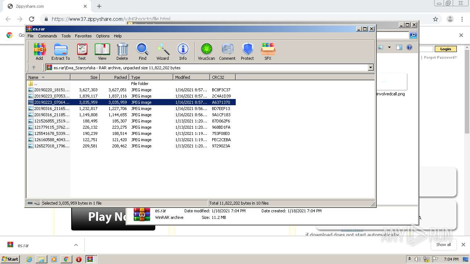
Task: Dismiss the Chrome downloads bar
Action: pos(463,245)
